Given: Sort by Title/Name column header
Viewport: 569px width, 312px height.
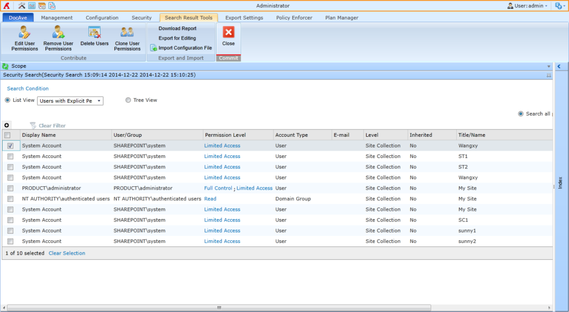Looking at the screenshot, I should click(505, 135).
